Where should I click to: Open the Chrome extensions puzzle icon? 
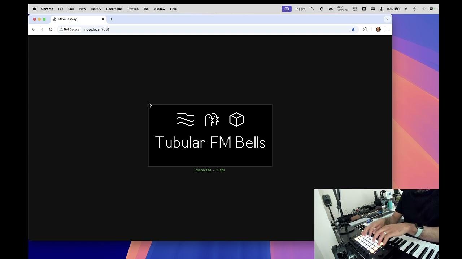[x=365, y=29]
